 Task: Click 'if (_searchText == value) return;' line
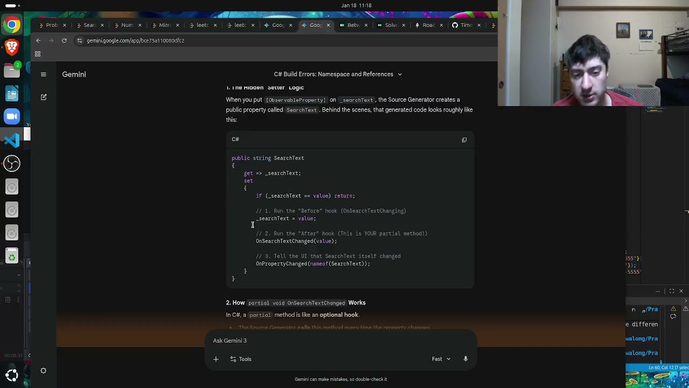click(x=305, y=196)
